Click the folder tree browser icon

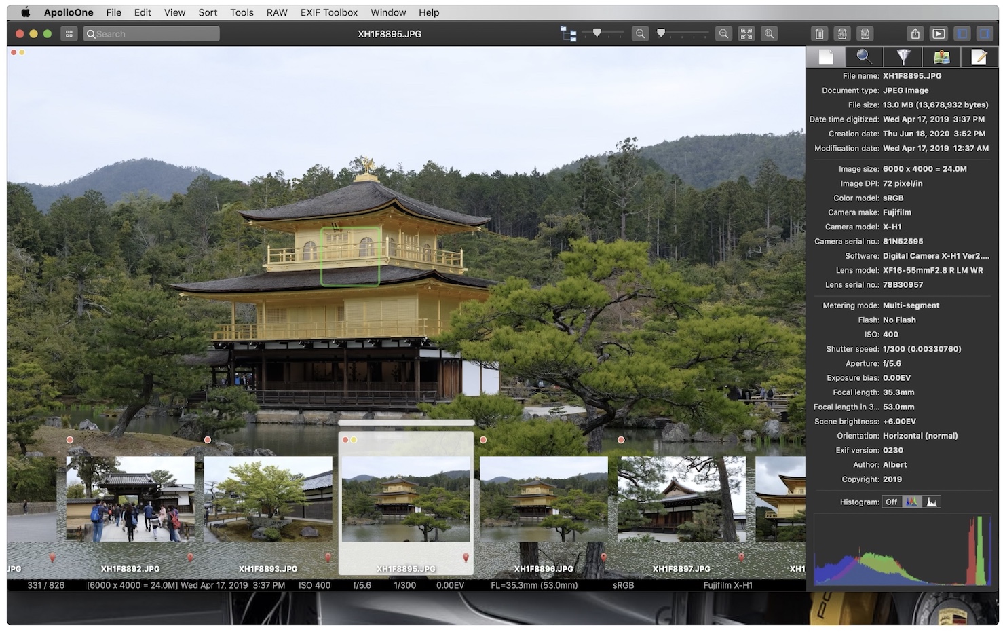(568, 34)
